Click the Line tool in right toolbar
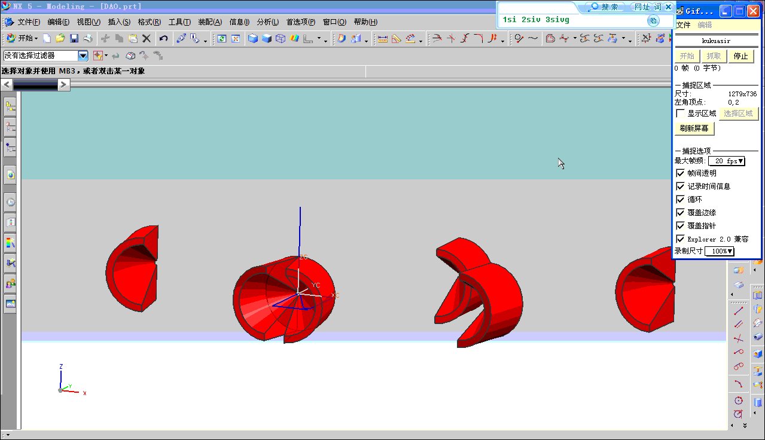Screen dimensions: 765x440 tap(739, 310)
